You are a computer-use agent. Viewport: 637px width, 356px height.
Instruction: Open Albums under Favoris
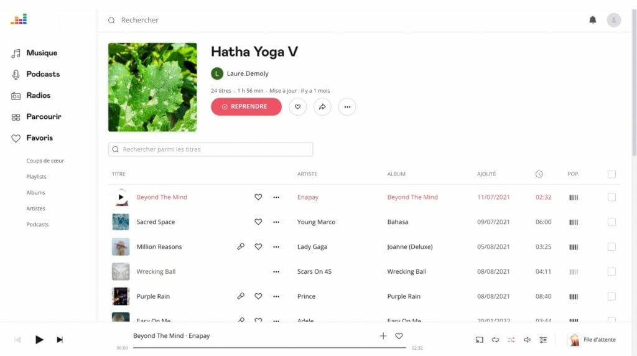pos(35,193)
